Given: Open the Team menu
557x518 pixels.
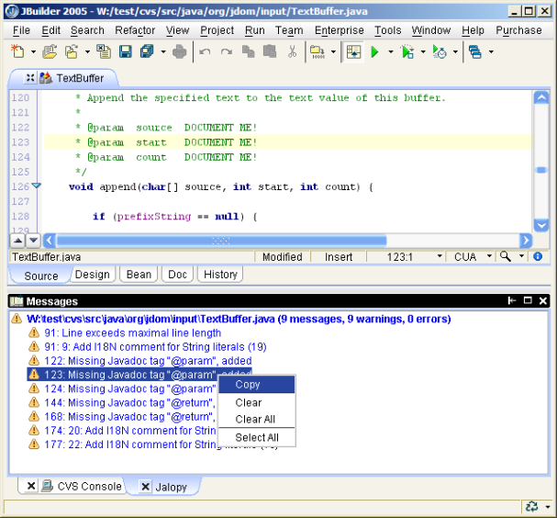Looking at the screenshot, I should point(289,30).
